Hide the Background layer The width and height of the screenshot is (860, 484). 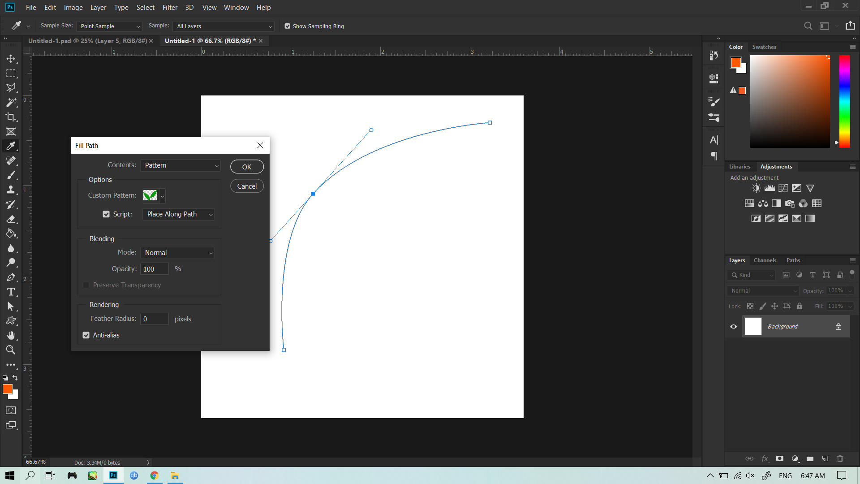[x=733, y=326]
